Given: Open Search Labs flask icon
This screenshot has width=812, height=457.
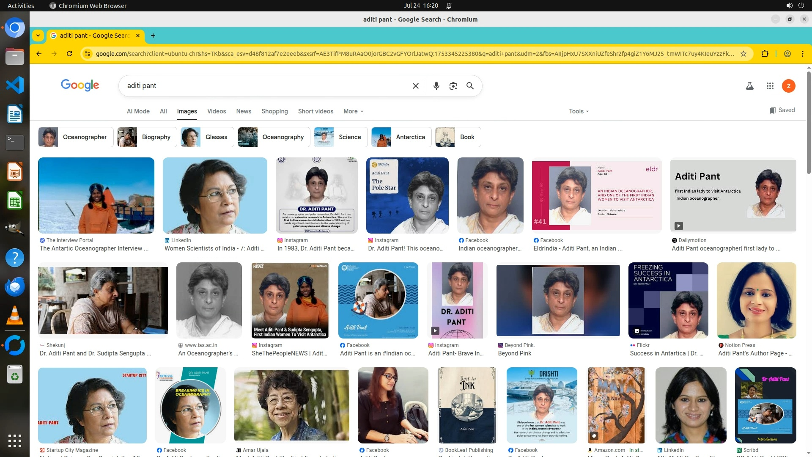Looking at the screenshot, I should coord(749,86).
